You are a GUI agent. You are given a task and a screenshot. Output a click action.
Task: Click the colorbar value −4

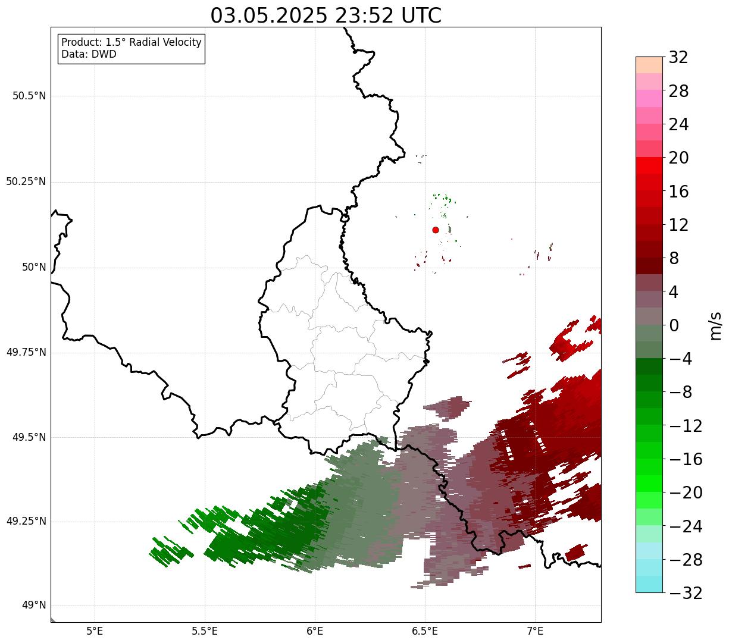(x=681, y=359)
